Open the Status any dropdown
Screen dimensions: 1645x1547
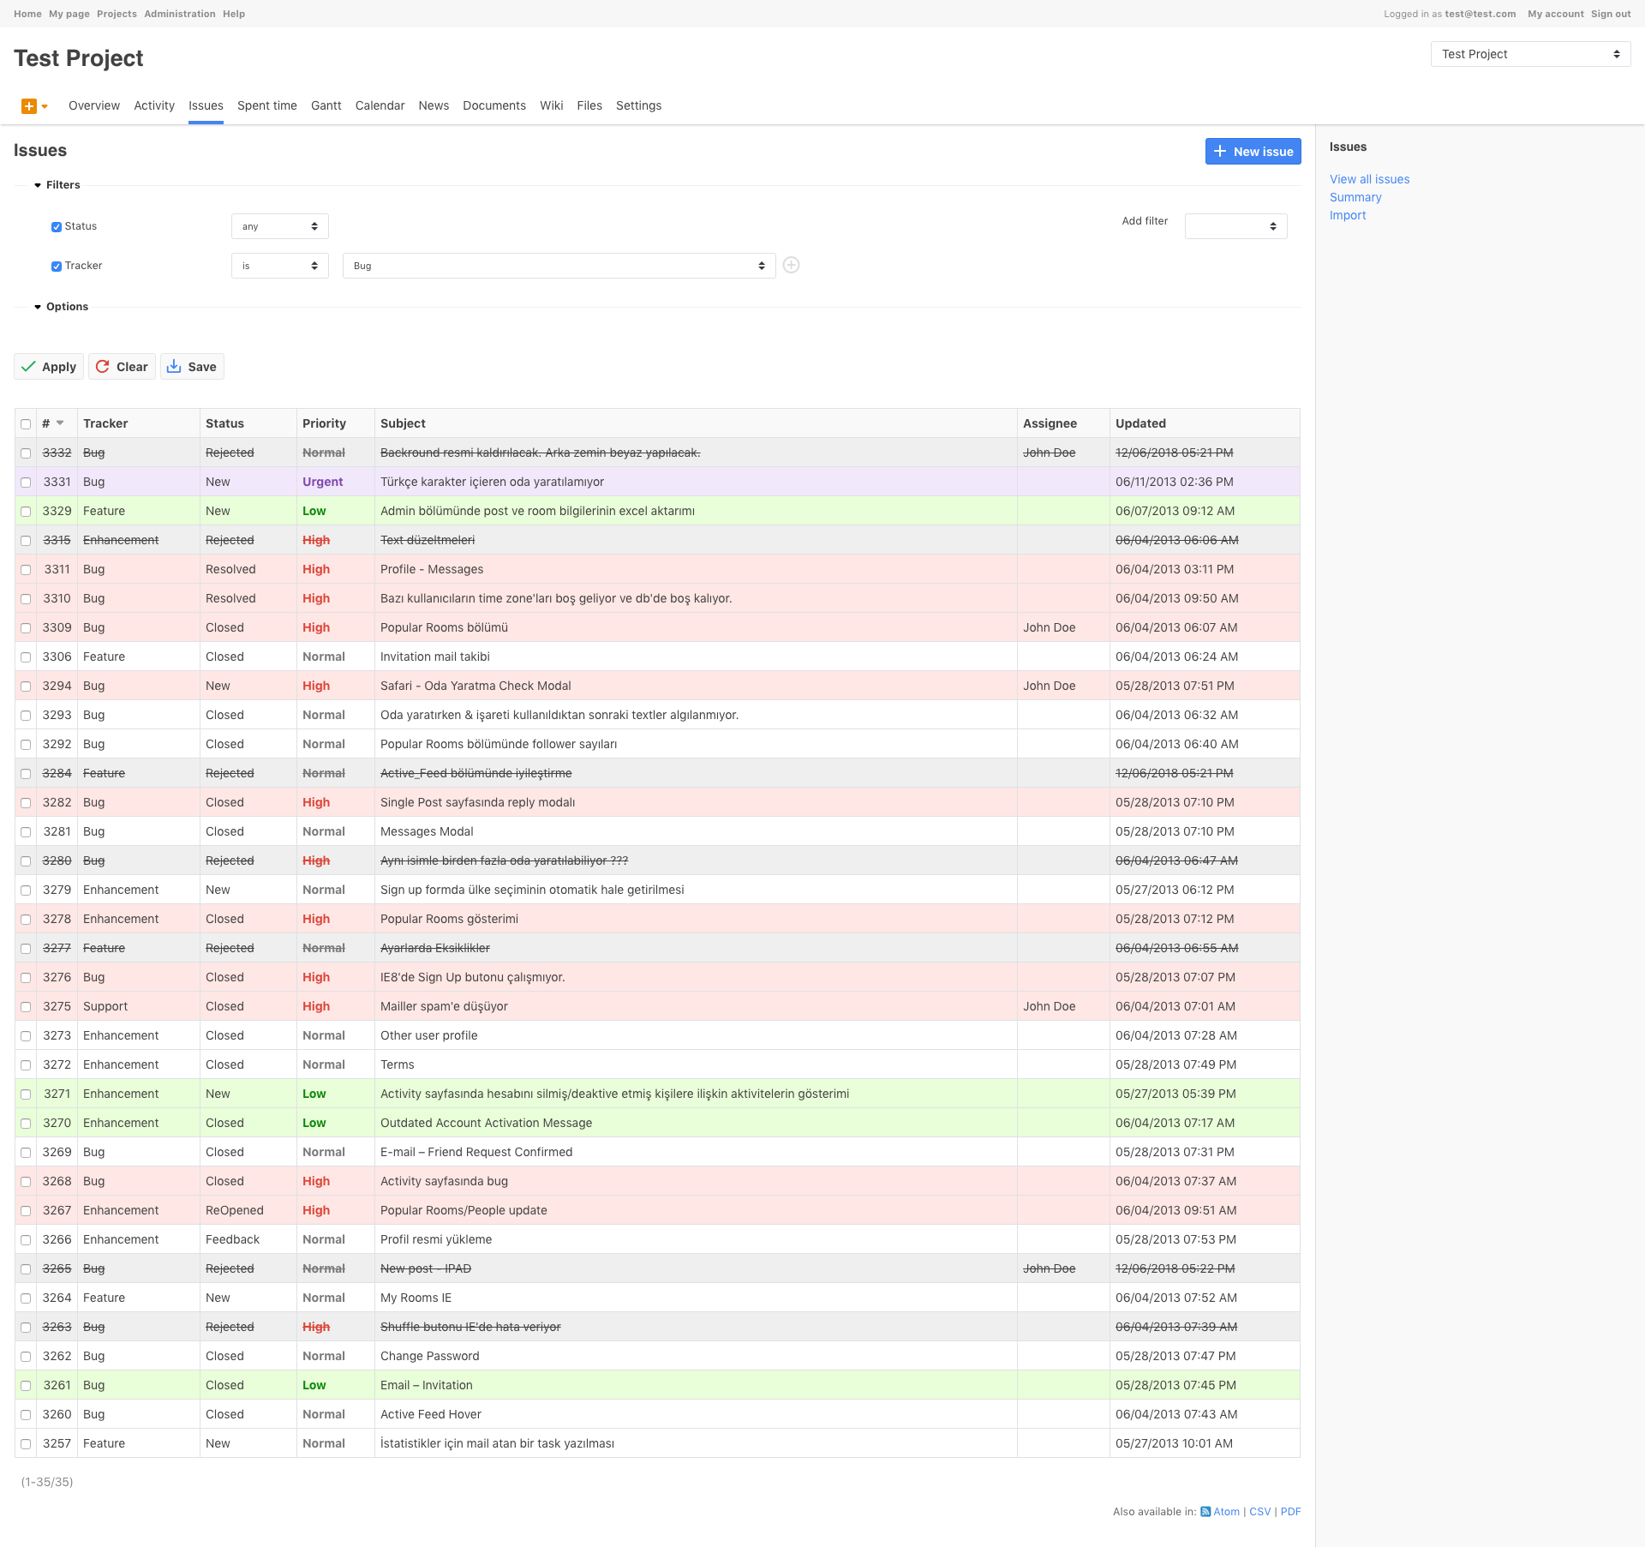[280, 225]
